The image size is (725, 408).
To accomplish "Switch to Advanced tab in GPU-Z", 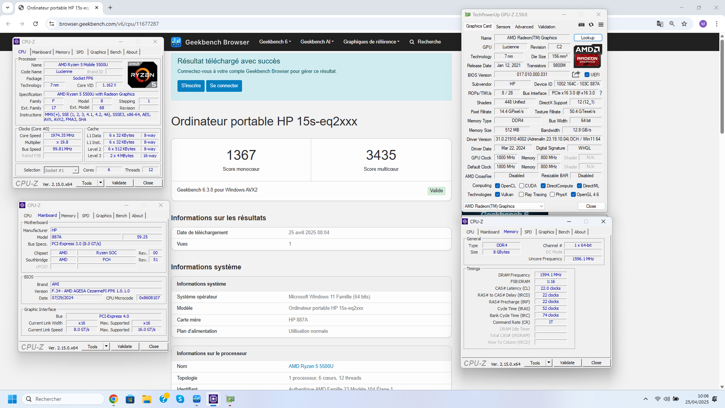I will pyautogui.click(x=524, y=27).
